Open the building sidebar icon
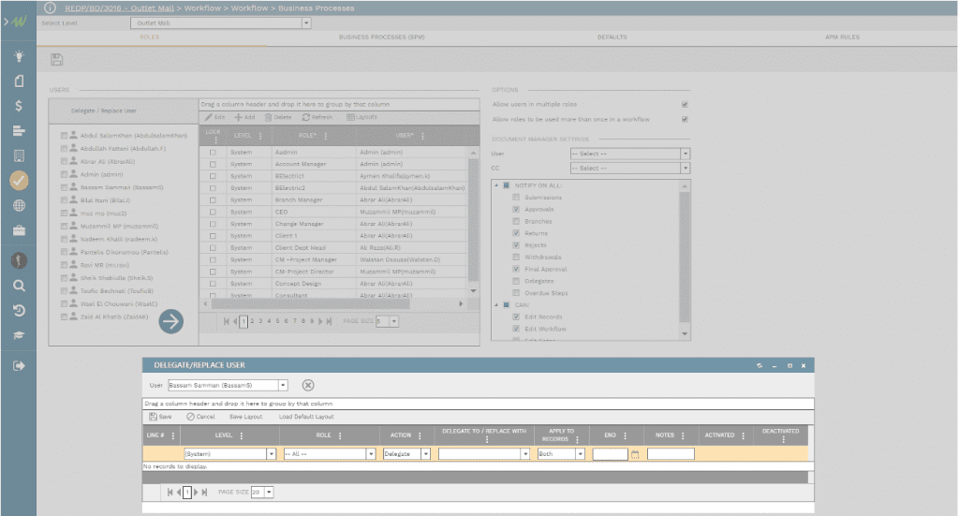This screenshot has height=516, width=959. tap(19, 155)
